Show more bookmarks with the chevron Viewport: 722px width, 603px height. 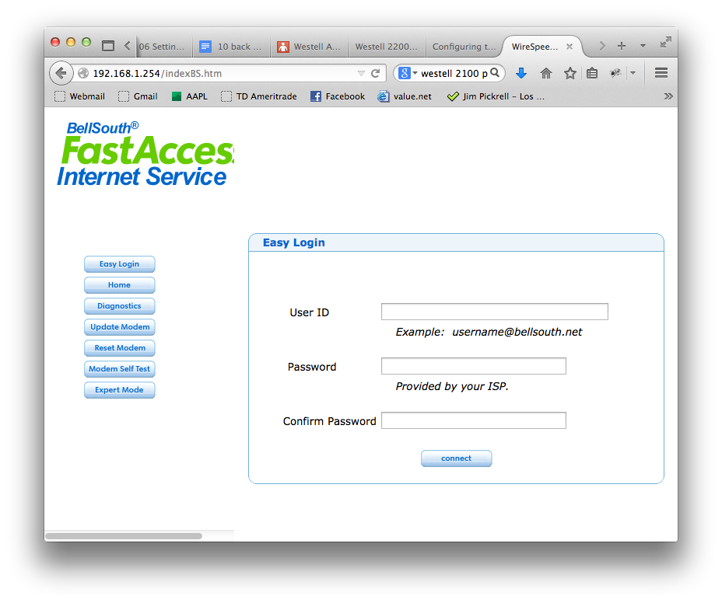tap(668, 96)
